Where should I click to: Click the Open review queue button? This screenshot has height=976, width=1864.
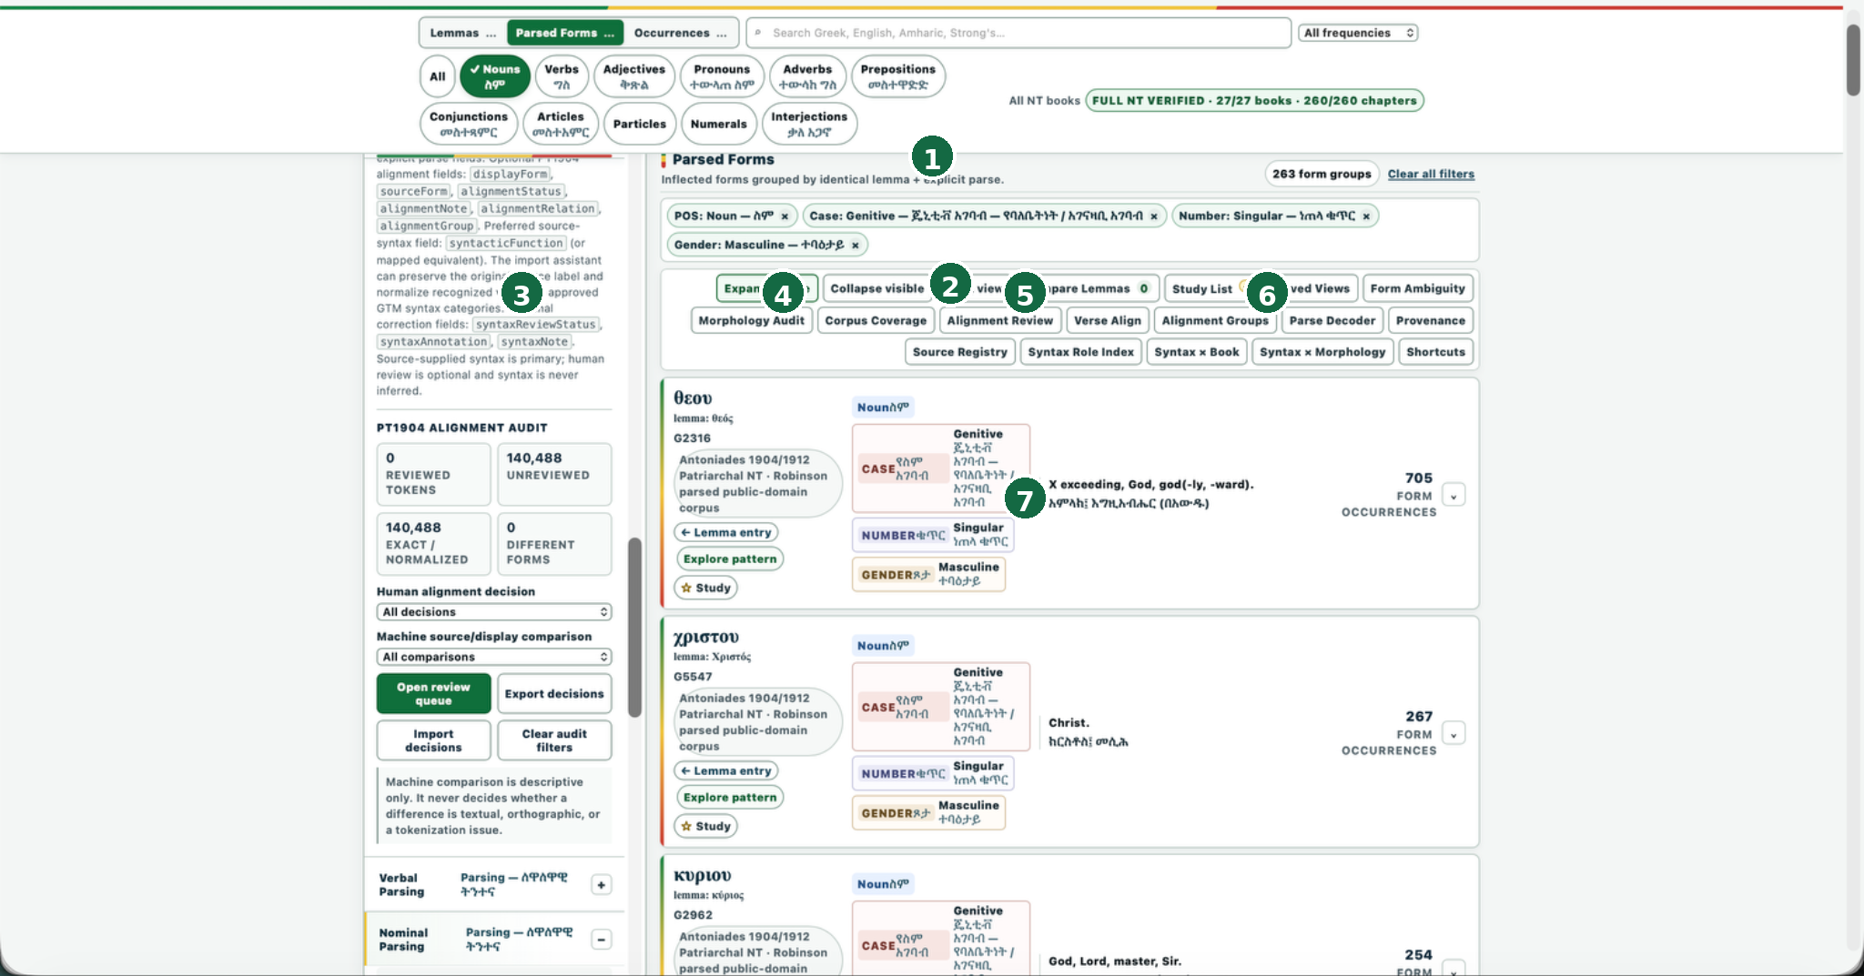433,694
